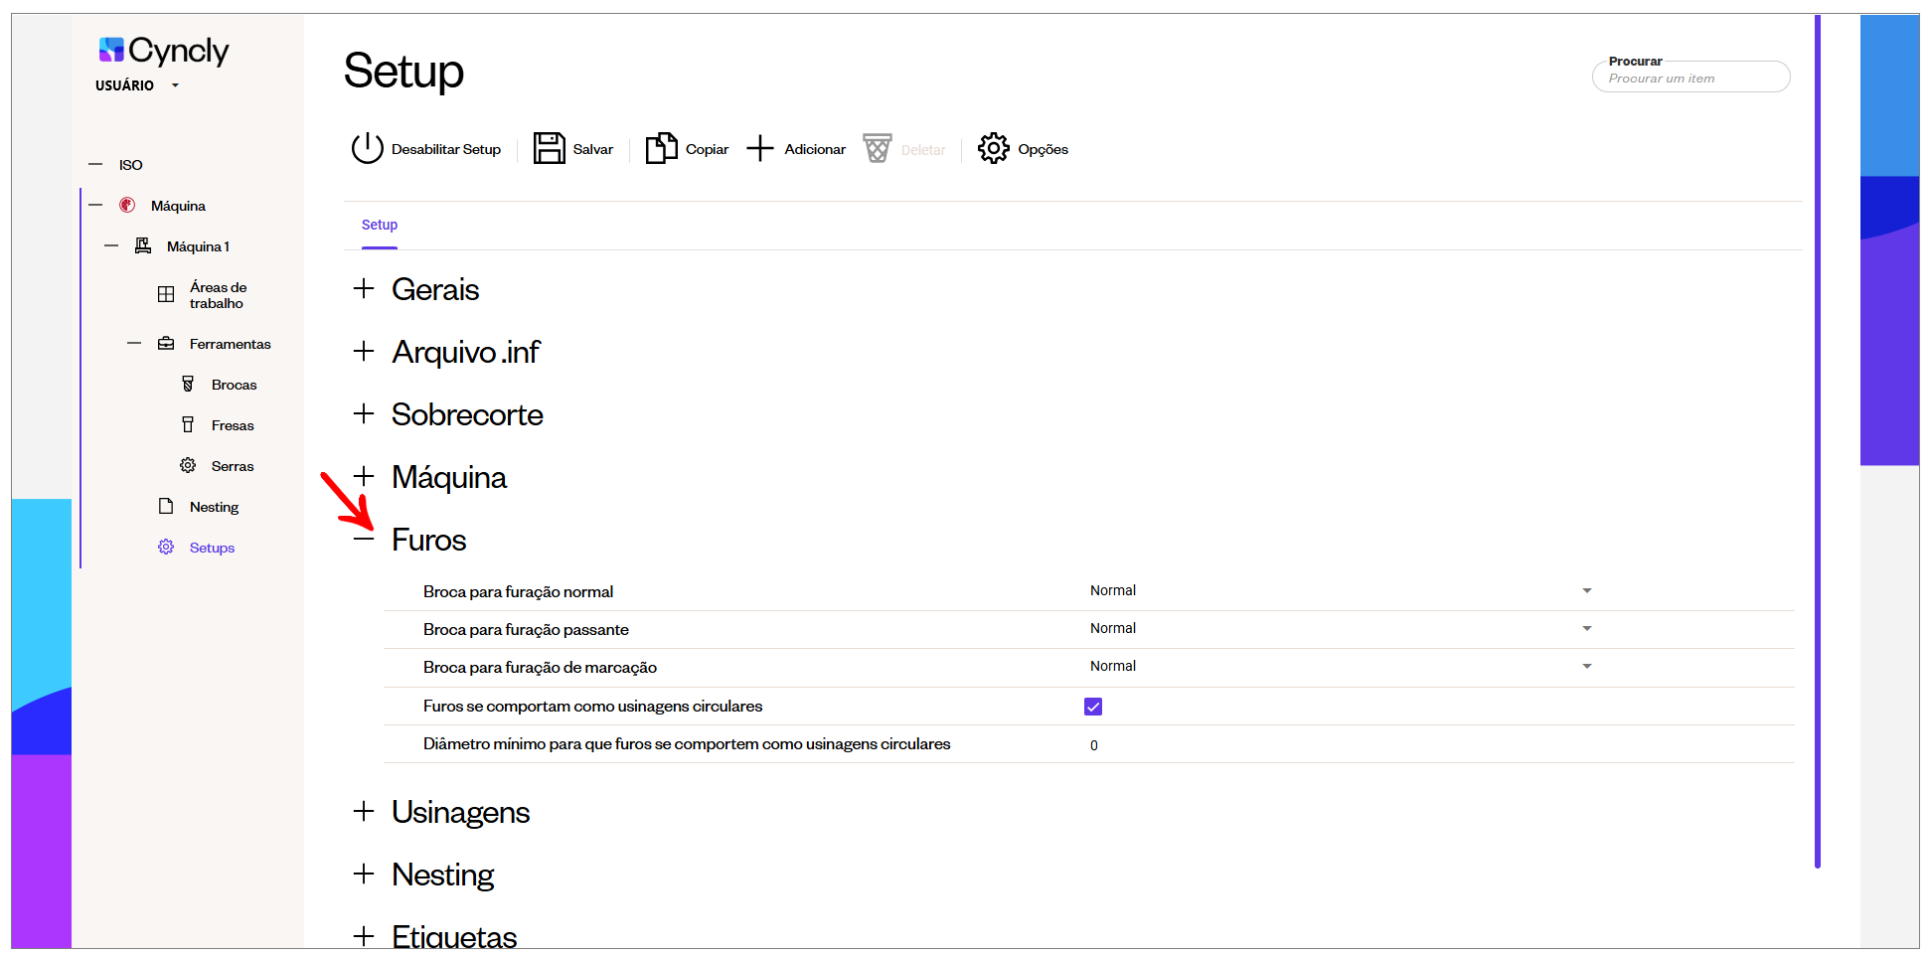Expand the Gerais section

(x=364, y=289)
